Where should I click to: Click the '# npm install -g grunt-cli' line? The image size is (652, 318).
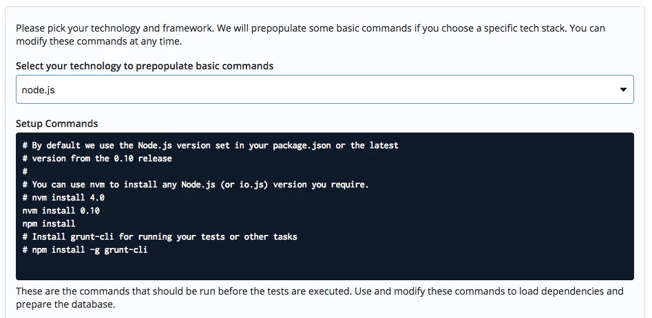(85, 250)
